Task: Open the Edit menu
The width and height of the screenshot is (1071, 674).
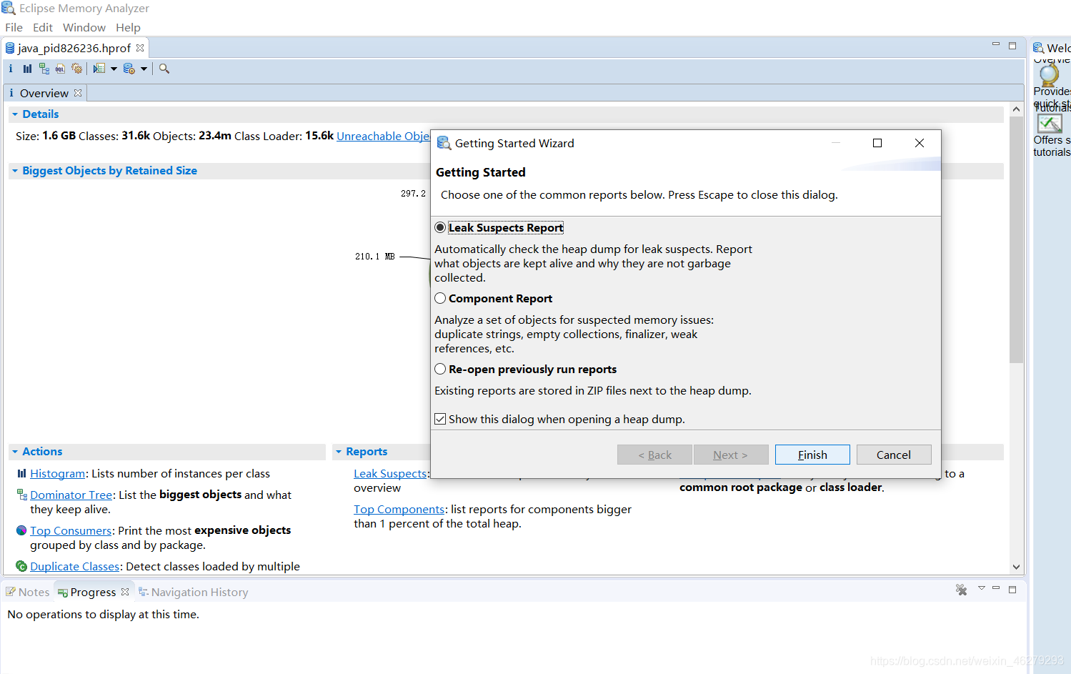Action: [43, 27]
